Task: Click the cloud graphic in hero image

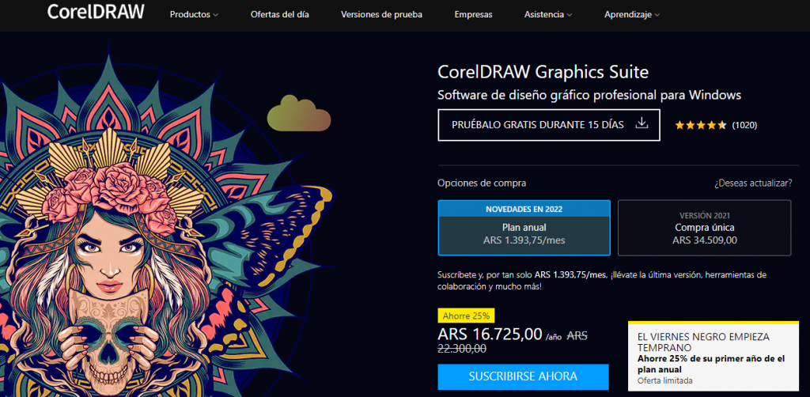Action: point(299,112)
